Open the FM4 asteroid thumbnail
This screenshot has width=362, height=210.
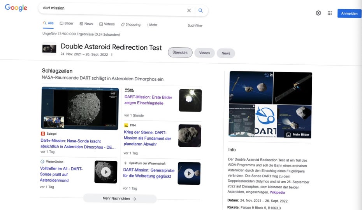pos(190,135)
